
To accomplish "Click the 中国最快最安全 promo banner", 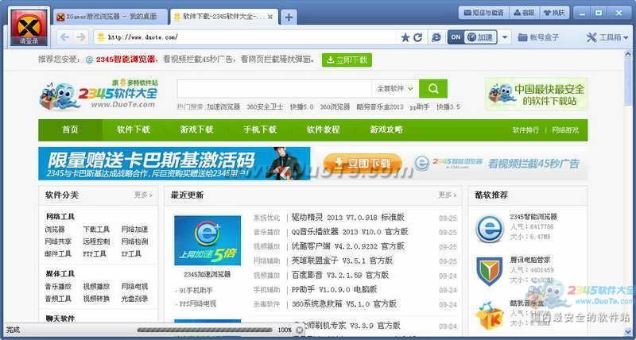I will (536, 95).
